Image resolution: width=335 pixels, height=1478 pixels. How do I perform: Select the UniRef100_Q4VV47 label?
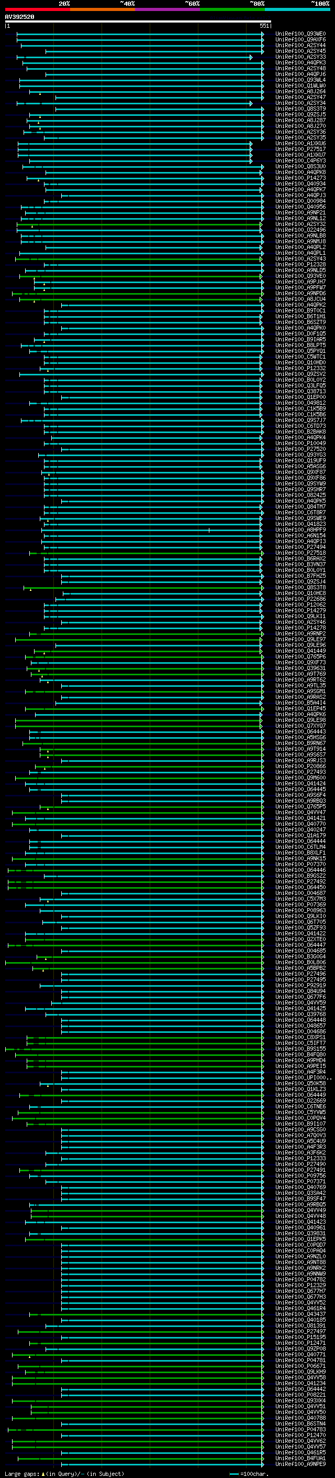click(x=300, y=812)
